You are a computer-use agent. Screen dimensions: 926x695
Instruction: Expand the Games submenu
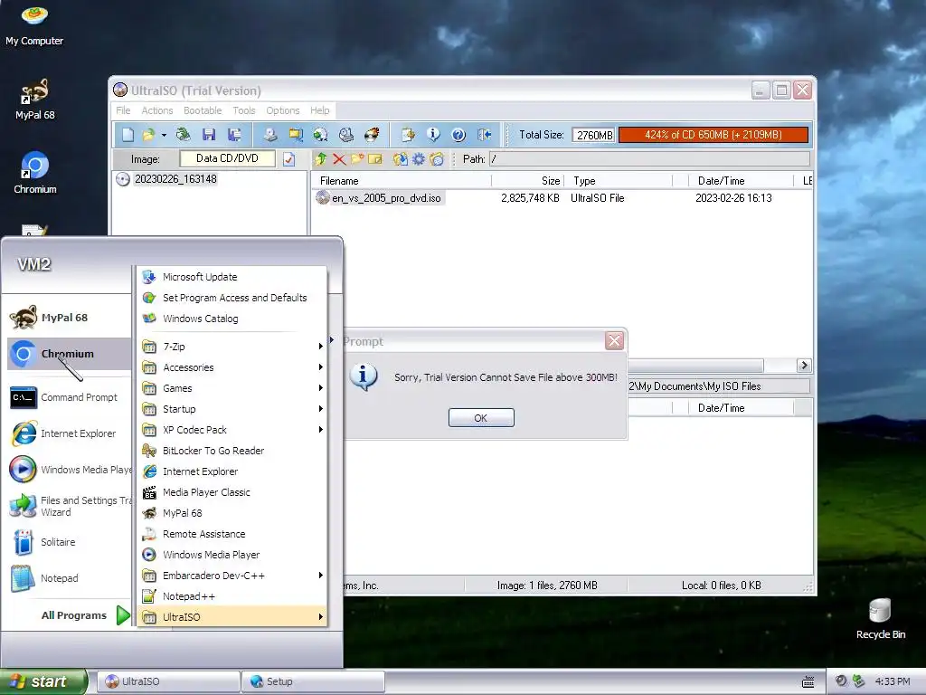click(231, 387)
